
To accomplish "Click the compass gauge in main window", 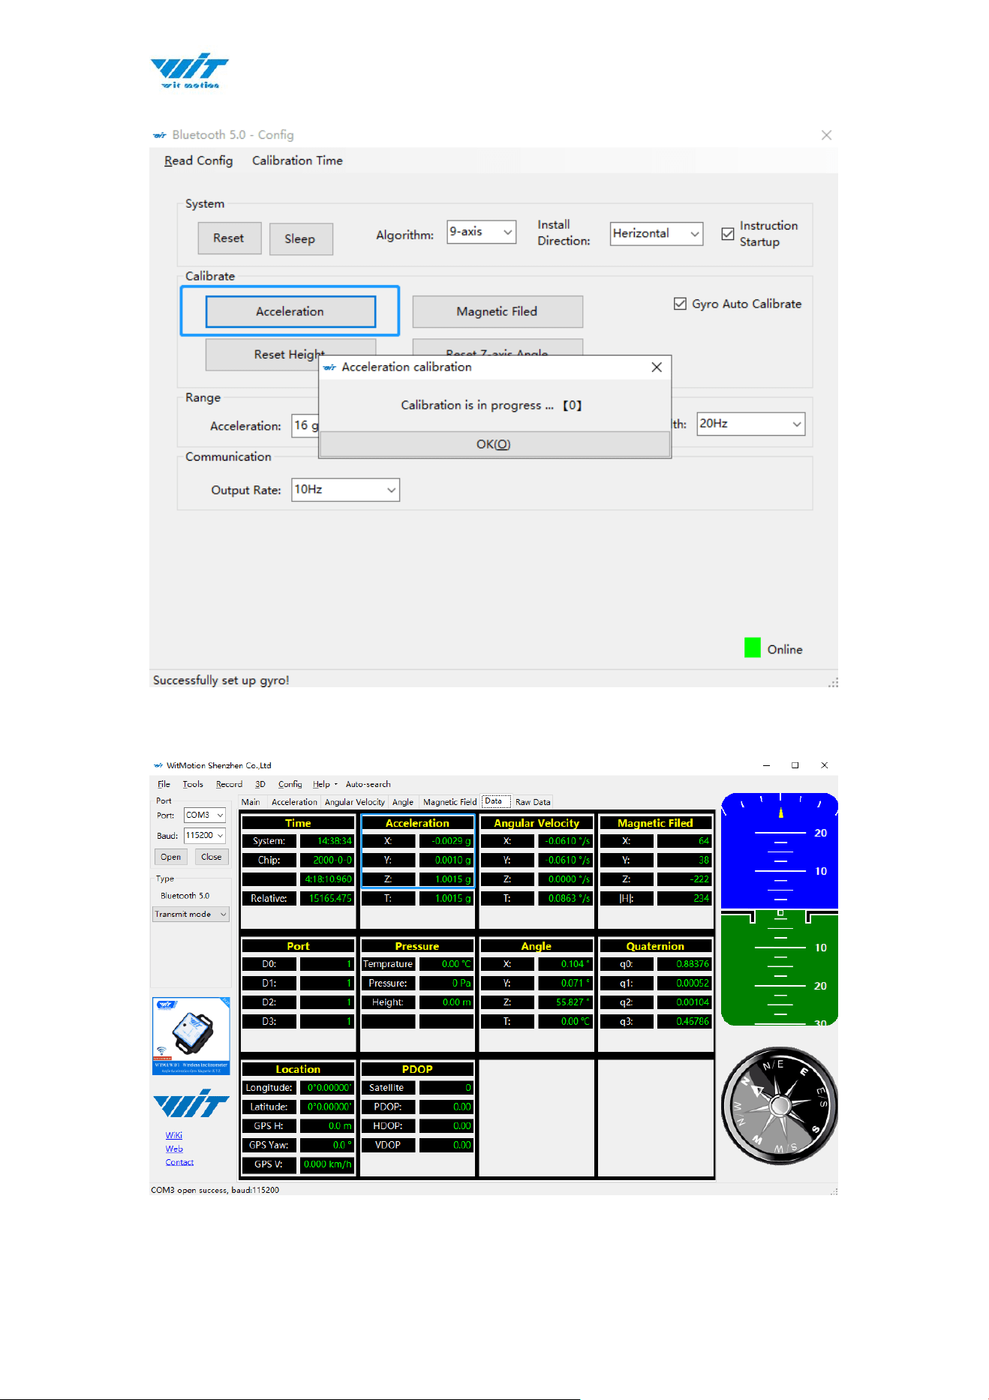I will pos(779,1105).
